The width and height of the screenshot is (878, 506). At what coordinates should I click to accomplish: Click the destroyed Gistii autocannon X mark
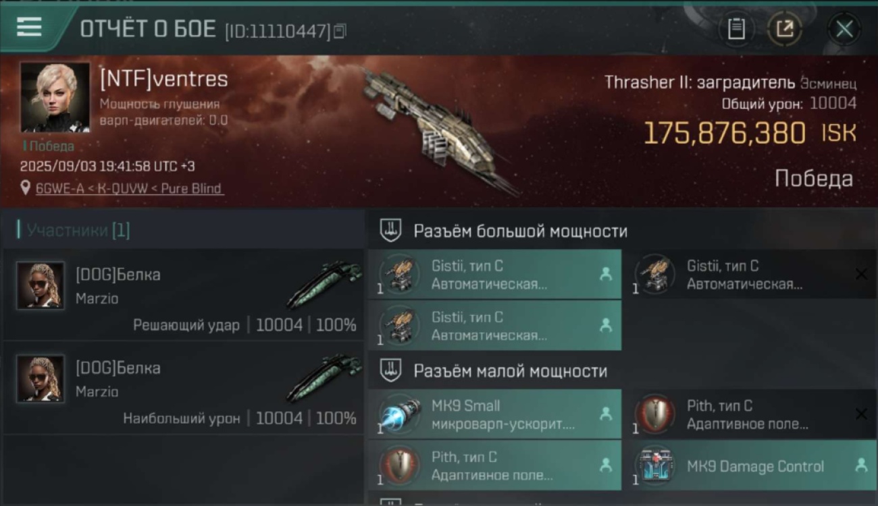861,274
